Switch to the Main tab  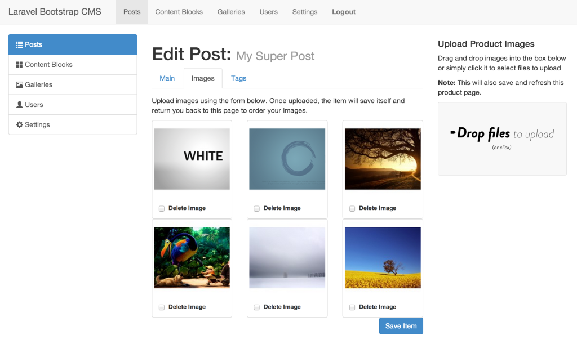(x=167, y=78)
